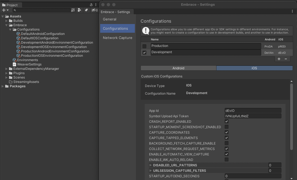Click the Plugins folder icon
The width and height of the screenshot is (297, 180).
click(11, 73)
